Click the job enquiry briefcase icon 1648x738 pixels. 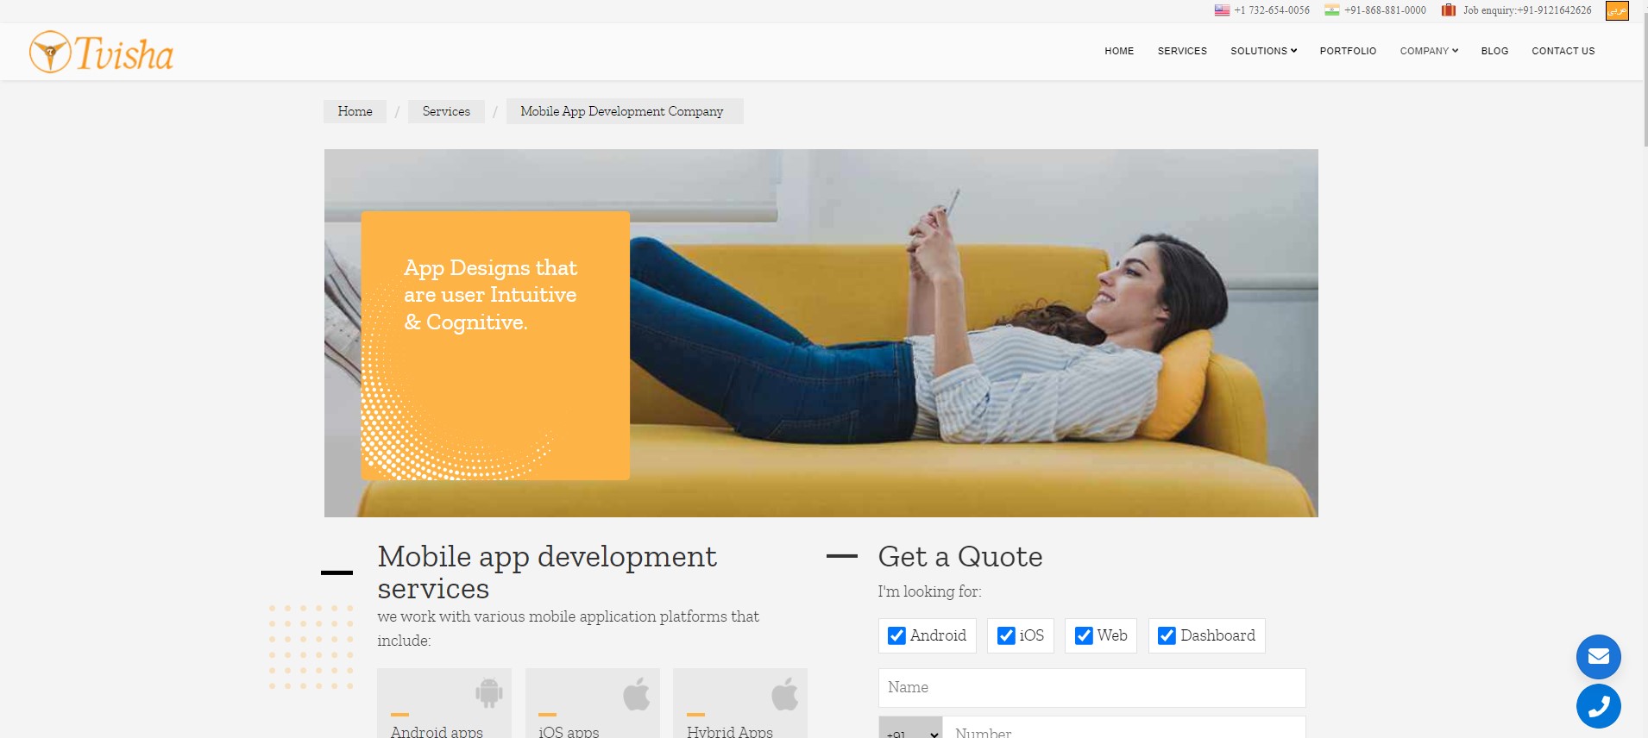pyautogui.click(x=1449, y=10)
